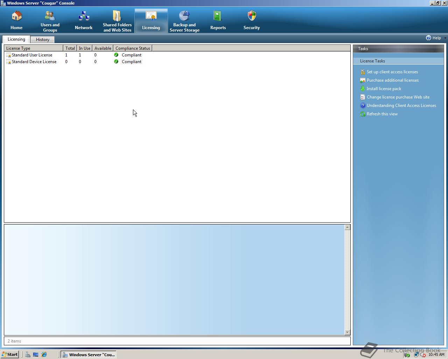448x359 pixels.
Task: Click the green Refresh view icon
Action: [x=363, y=114]
